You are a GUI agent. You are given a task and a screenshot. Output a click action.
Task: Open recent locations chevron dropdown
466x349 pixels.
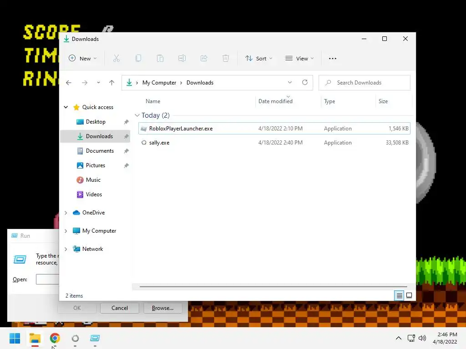(x=98, y=83)
